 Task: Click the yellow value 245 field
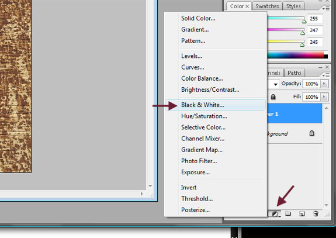click(x=315, y=42)
